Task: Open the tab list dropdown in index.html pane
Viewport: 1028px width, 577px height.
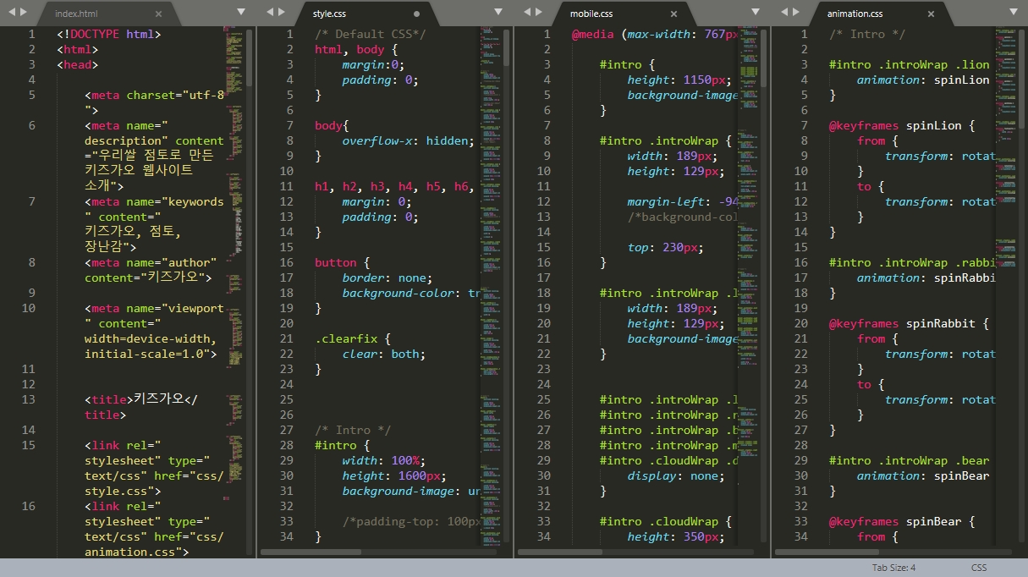Action: 241,12
